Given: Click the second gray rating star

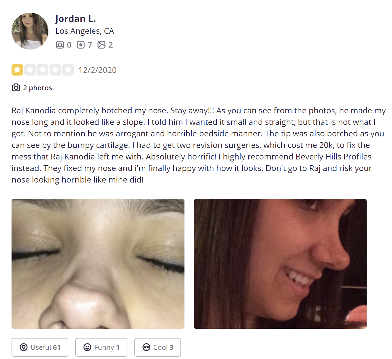Looking at the screenshot, I should pyautogui.click(x=30, y=70).
